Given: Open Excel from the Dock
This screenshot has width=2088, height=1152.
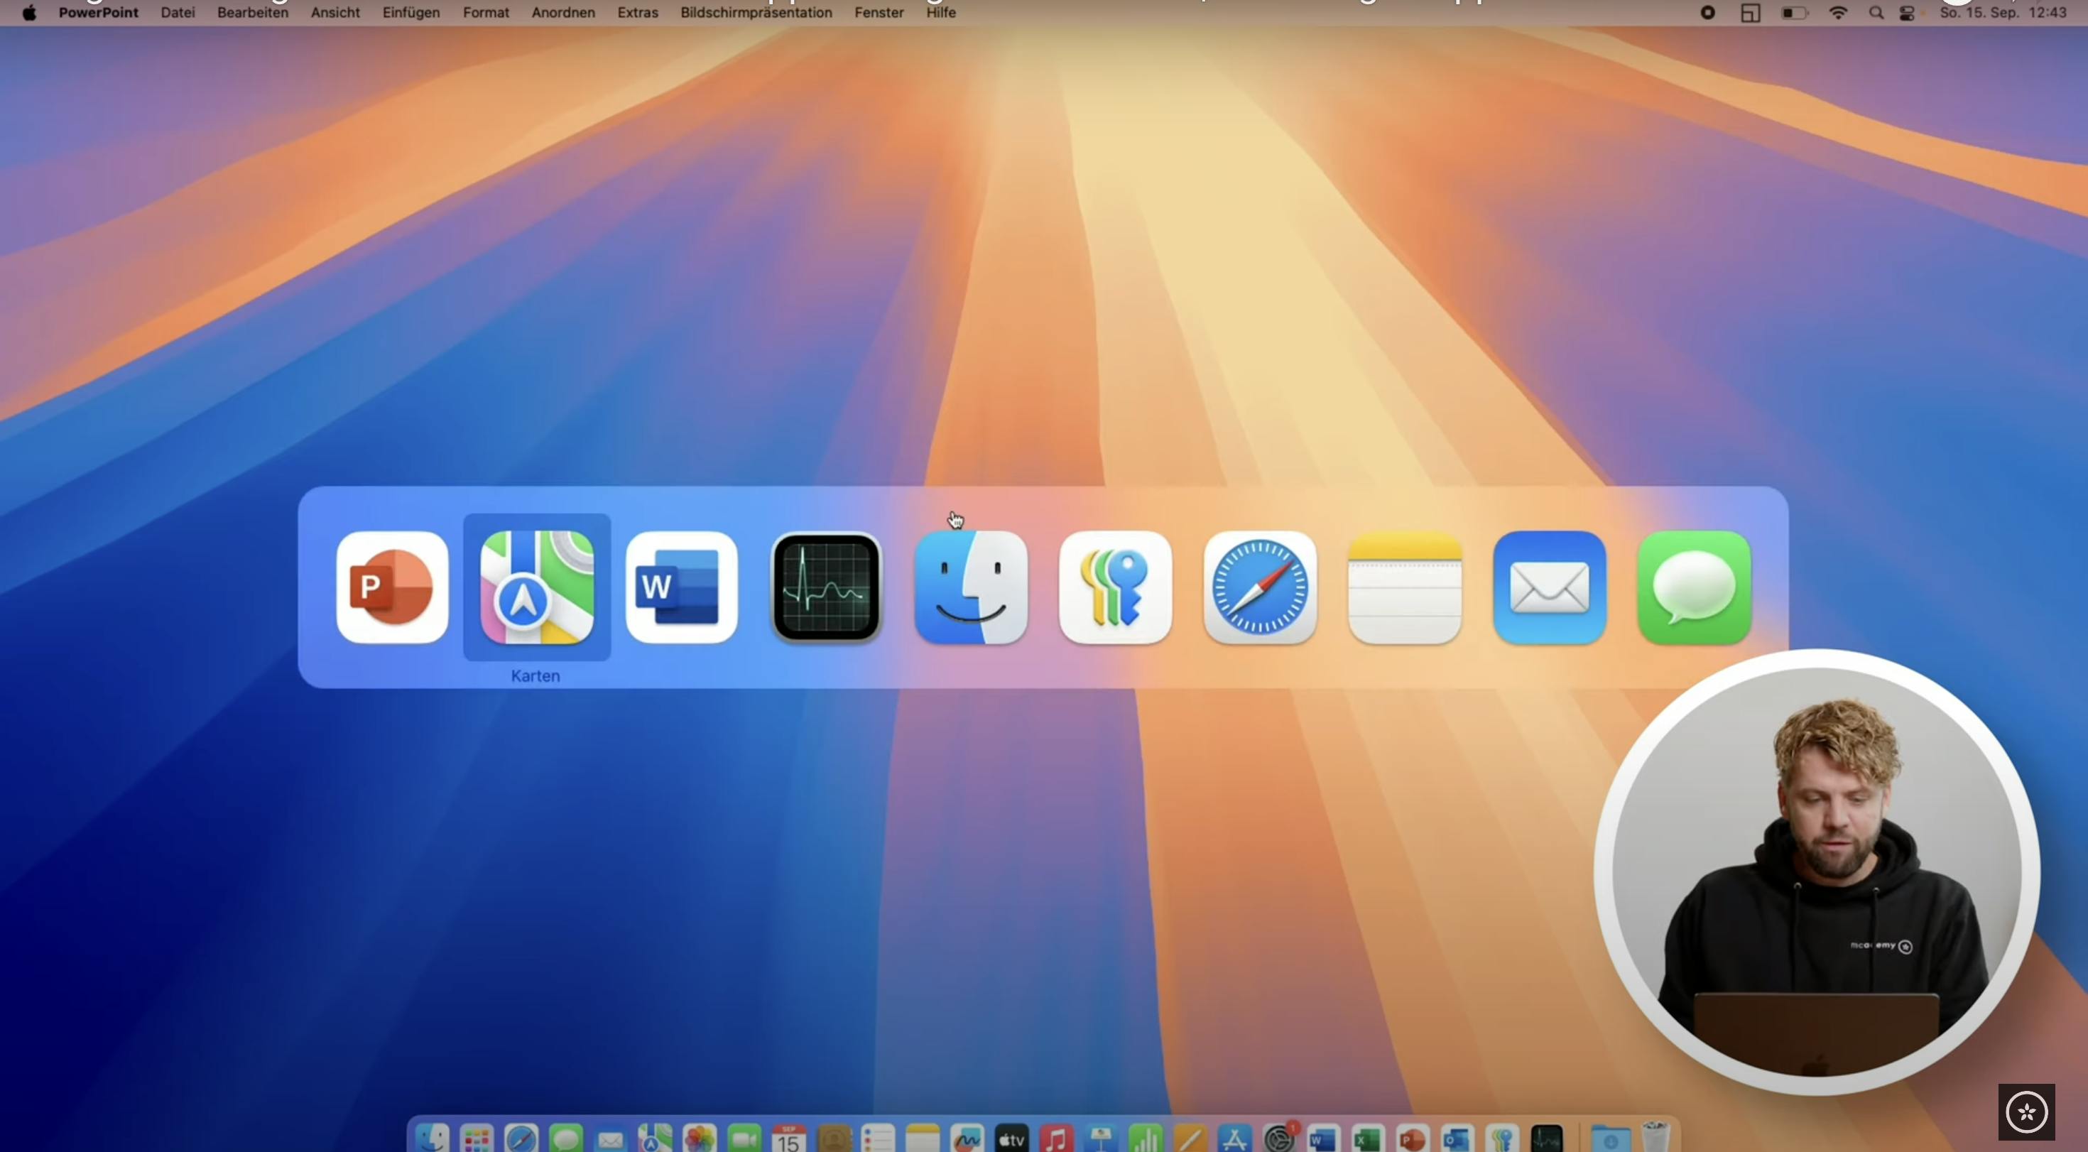Looking at the screenshot, I should pos(1369,1137).
